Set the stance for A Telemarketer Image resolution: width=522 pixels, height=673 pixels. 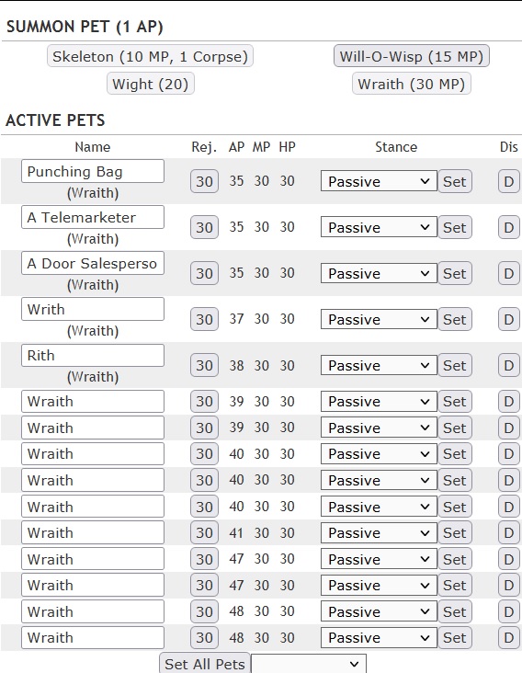(455, 227)
